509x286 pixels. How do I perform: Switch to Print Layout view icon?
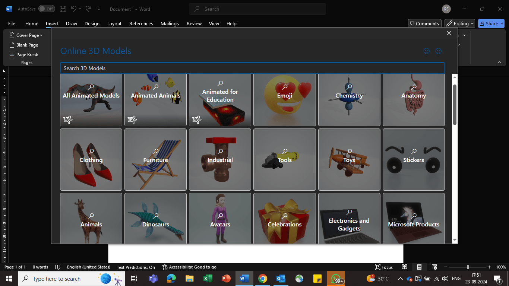pyautogui.click(x=420, y=267)
